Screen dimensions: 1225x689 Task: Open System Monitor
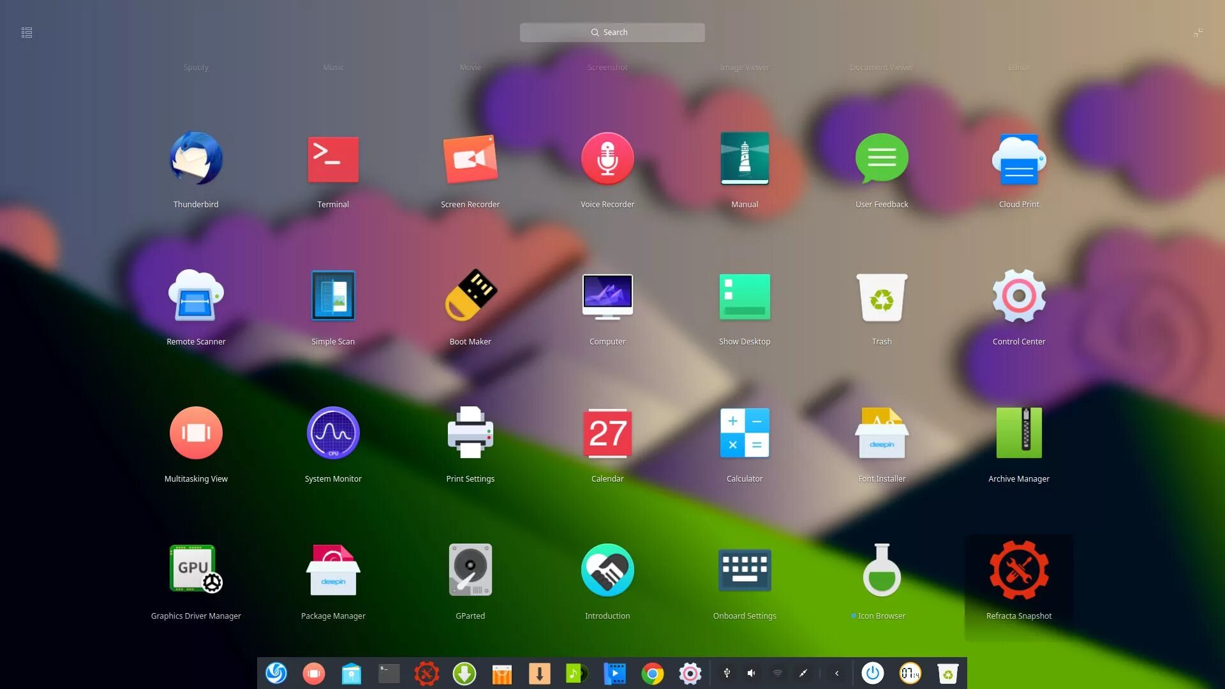click(x=333, y=433)
